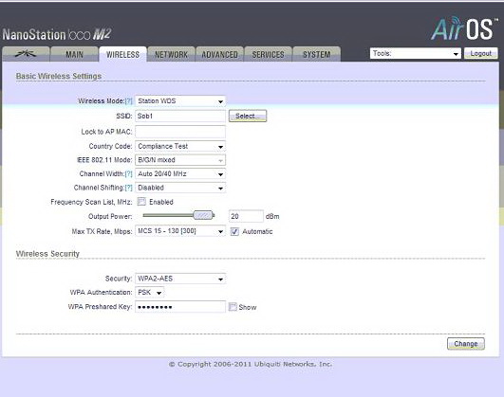504x397 pixels.
Task: Click the Wireless Mode help [?] link
Action: pos(128,101)
